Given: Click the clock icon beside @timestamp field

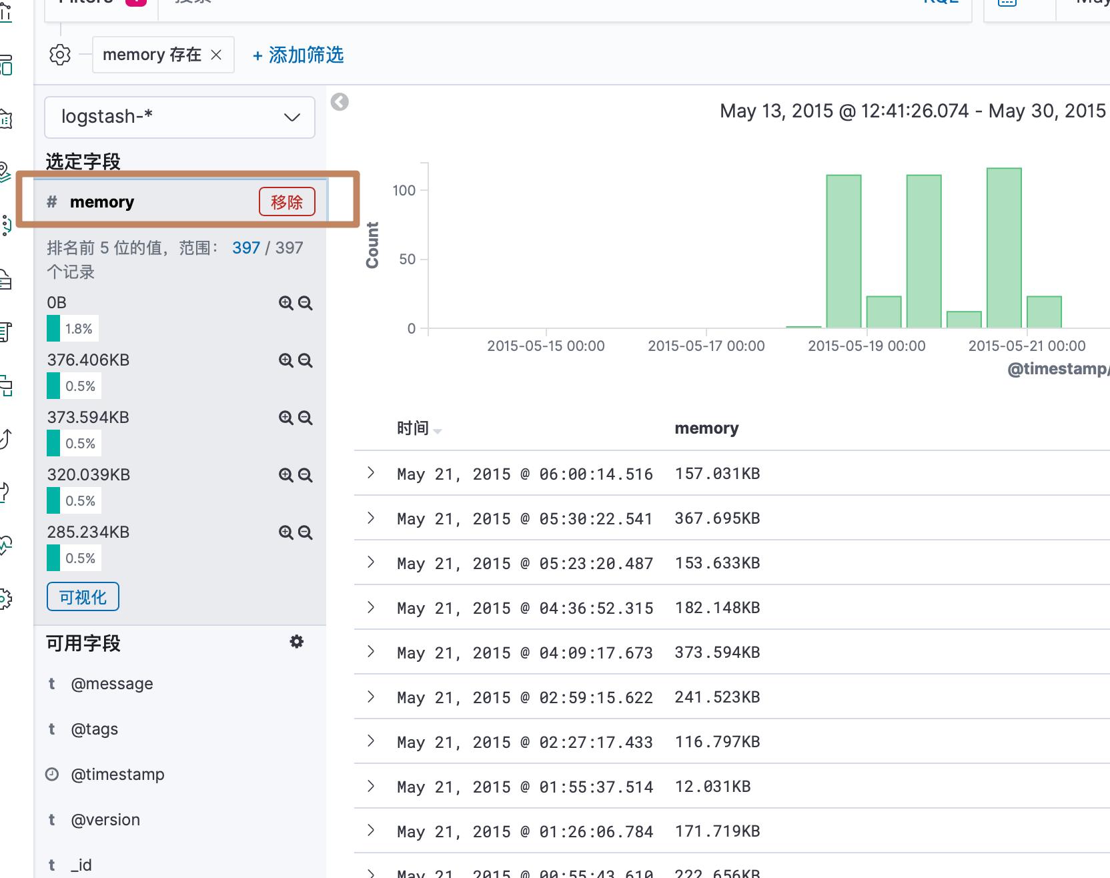Looking at the screenshot, I should click(x=52, y=774).
